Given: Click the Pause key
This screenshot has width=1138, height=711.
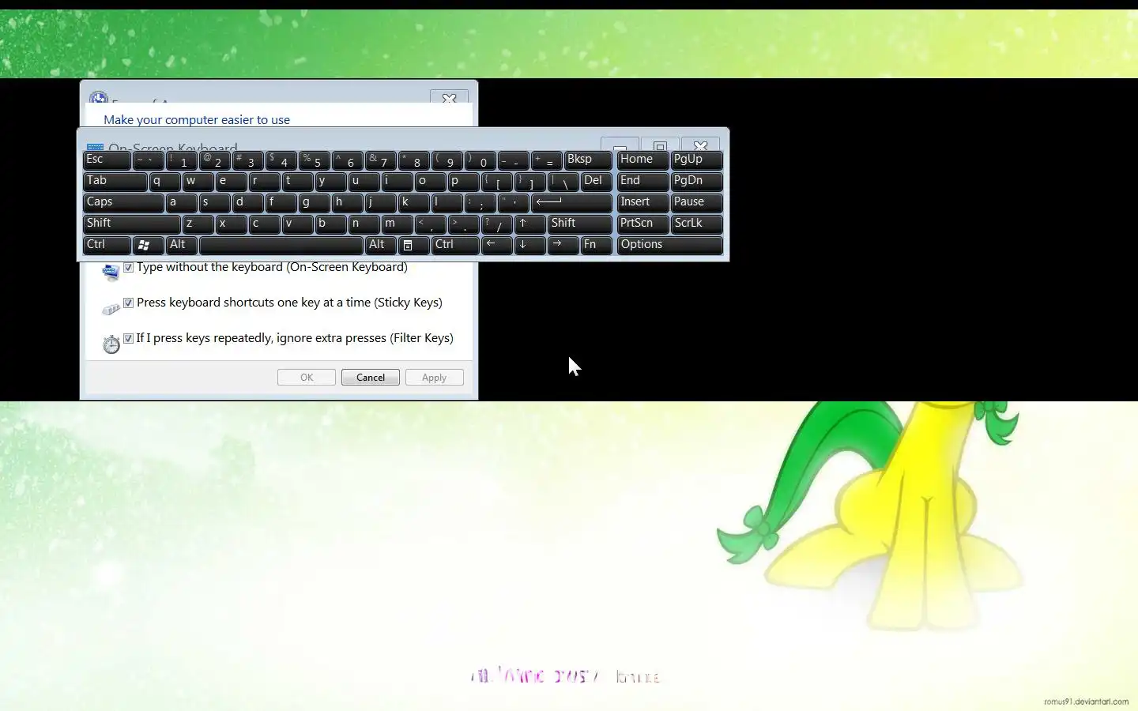Looking at the screenshot, I should pos(696,203).
